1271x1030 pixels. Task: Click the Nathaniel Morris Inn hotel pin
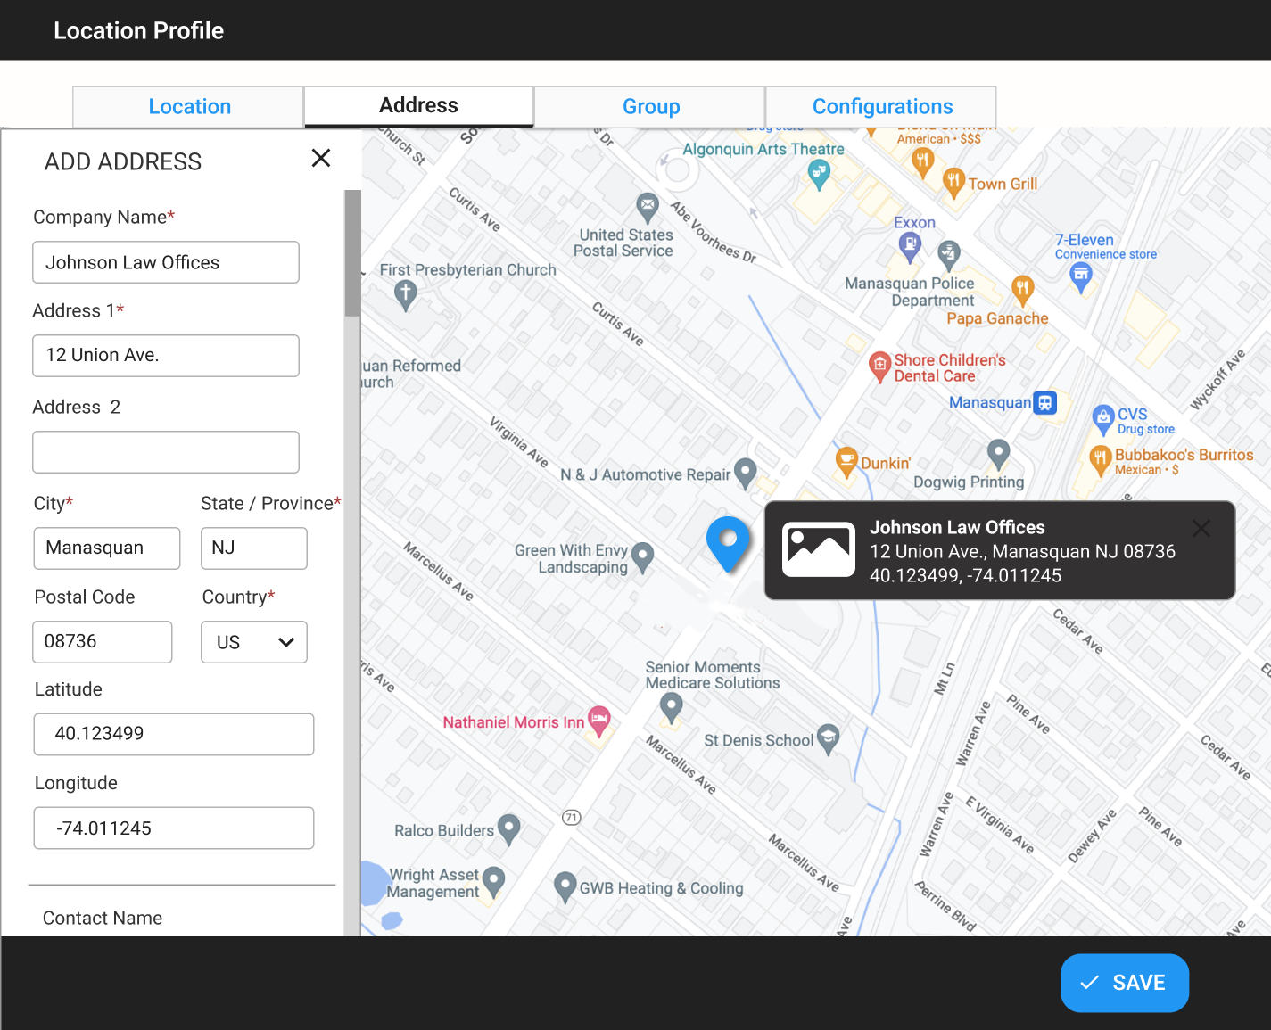599,721
